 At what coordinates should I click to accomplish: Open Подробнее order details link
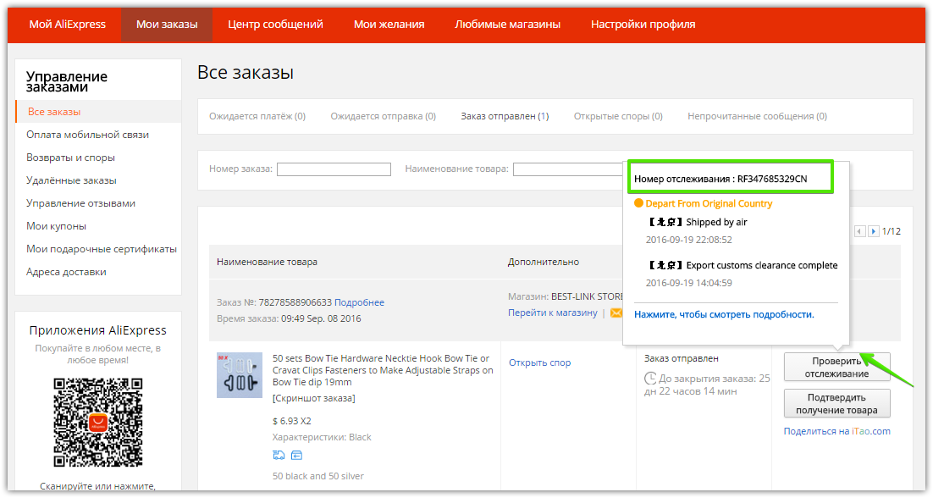click(359, 302)
